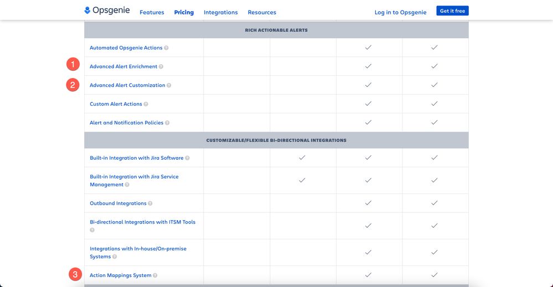Click Integrations with In-house/On-premise Systems link
Screen dimensions: 553x287
138,253
